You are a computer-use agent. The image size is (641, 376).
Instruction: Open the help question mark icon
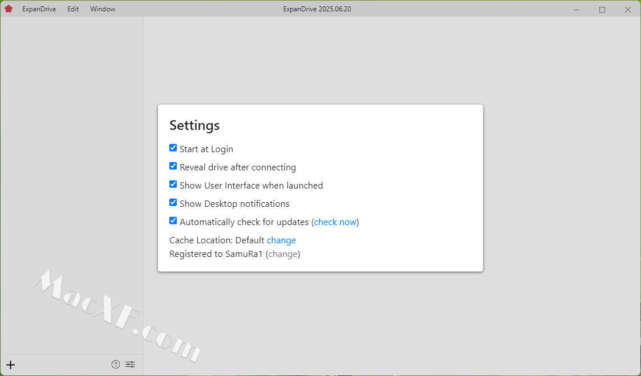116,365
